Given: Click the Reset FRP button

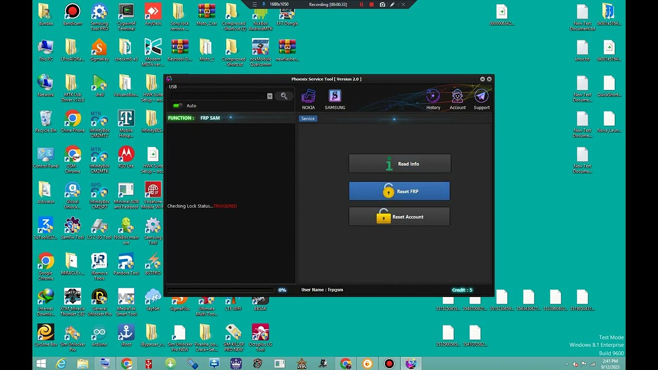Looking at the screenshot, I should click(x=399, y=191).
